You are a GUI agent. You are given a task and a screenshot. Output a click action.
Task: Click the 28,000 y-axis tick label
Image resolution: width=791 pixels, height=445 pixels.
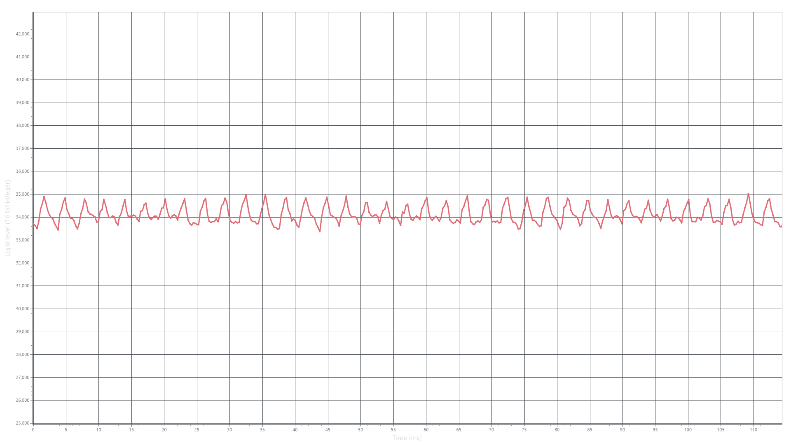click(x=22, y=354)
